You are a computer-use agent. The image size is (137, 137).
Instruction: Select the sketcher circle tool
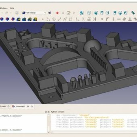[x=54, y=19]
